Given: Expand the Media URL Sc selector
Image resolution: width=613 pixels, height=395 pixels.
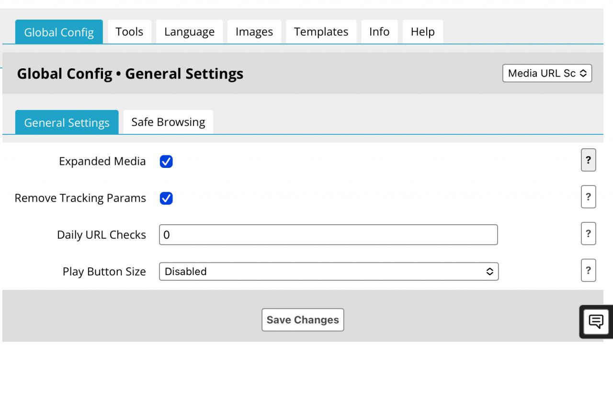Looking at the screenshot, I should coord(547,74).
